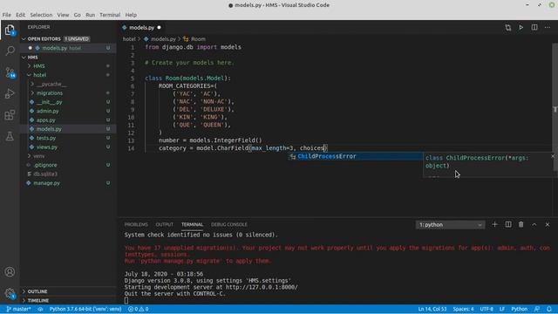Screen dimensions: 558x314
Task: Open Source Control view in activity bar
Action: (x=10, y=72)
